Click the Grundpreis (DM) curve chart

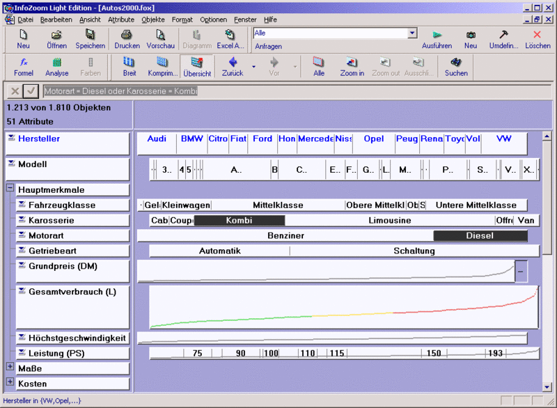326,272
